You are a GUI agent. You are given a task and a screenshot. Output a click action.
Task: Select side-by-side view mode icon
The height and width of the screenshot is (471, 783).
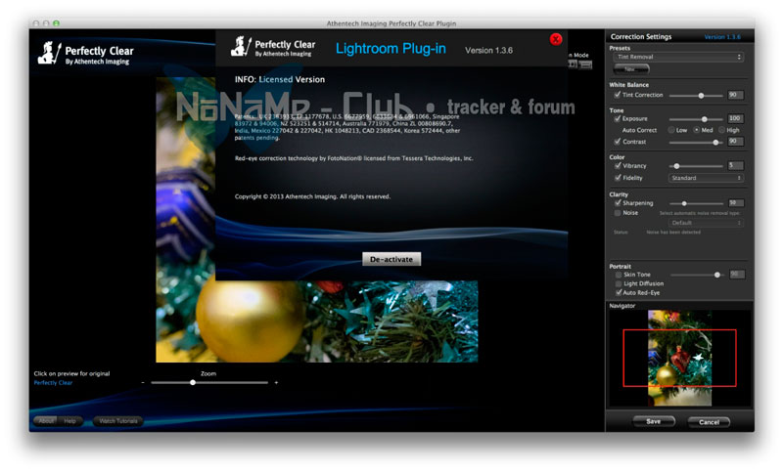point(573,64)
